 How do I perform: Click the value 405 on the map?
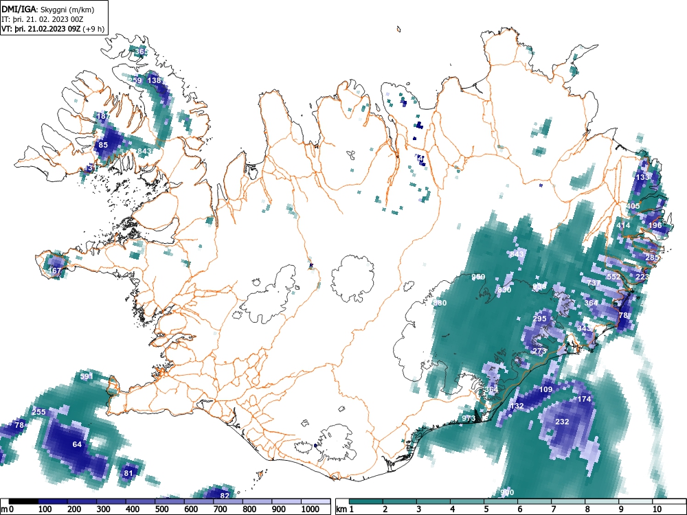pyautogui.click(x=633, y=206)
